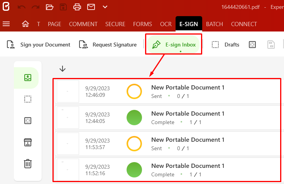Open the T tab
Screen dimensions: 284x184
pyautogui.click(x=39, y=24)
